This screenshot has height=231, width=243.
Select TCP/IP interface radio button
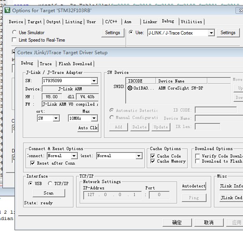pyautogui.click(x=50, y=183)
